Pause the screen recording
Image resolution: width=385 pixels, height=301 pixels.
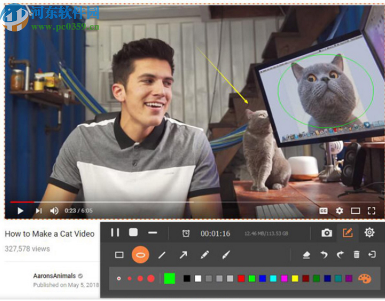115,232
